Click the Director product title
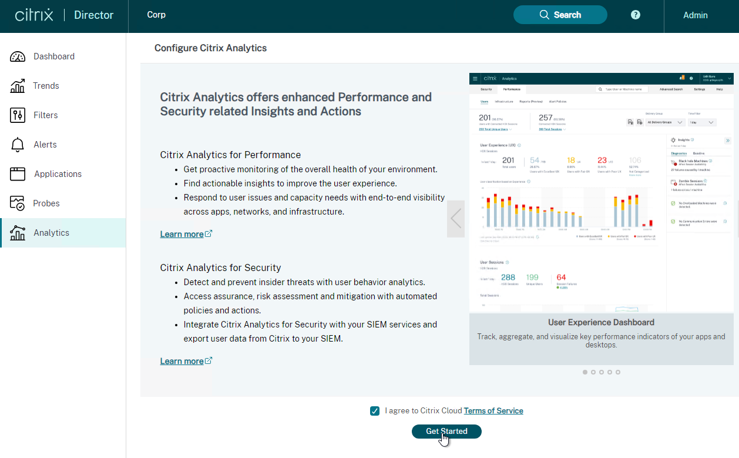Viewport: 739px width, 458px height. 94,15
